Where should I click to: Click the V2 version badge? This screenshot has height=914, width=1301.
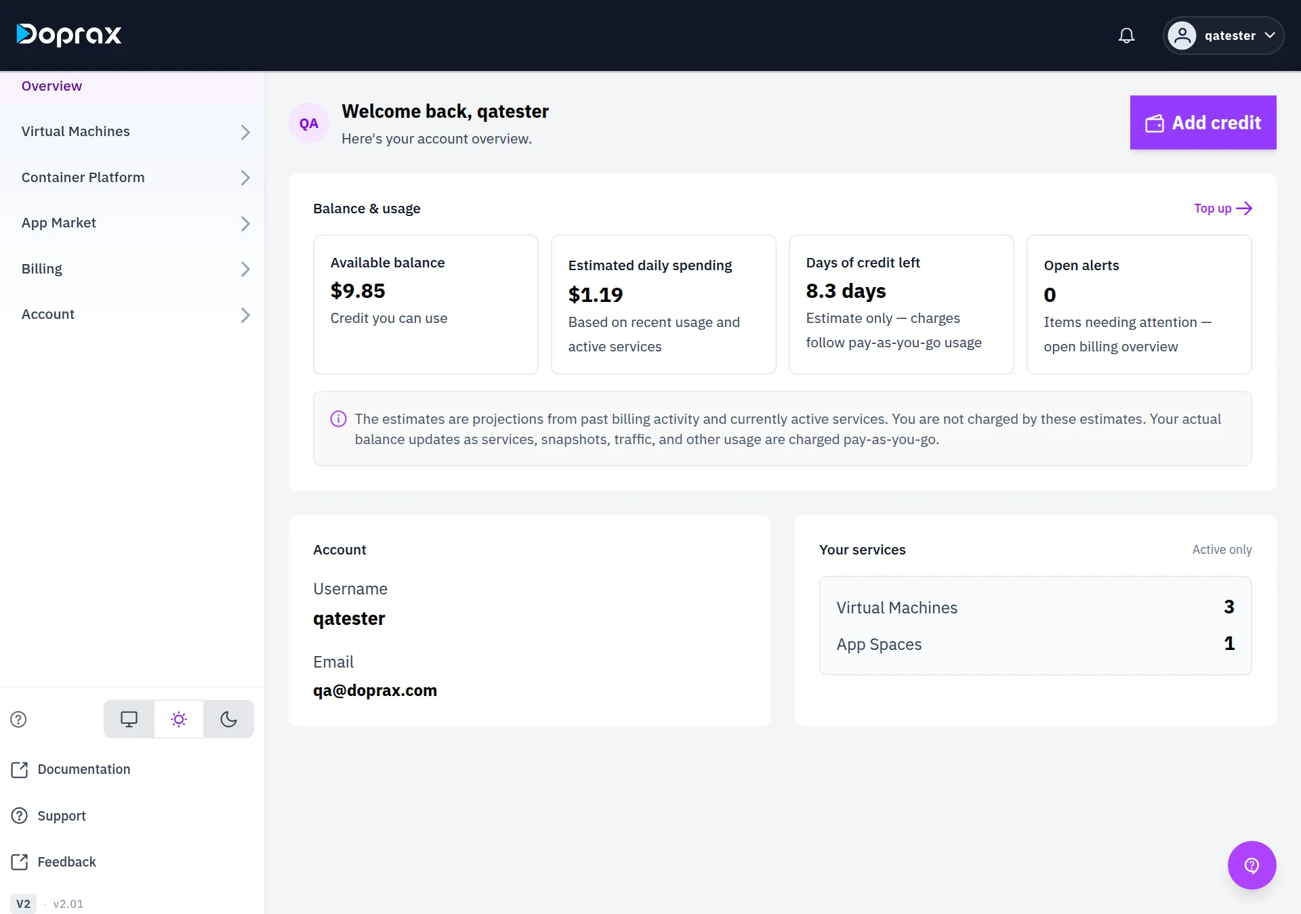pyautogui.click(x=23, y=904)
